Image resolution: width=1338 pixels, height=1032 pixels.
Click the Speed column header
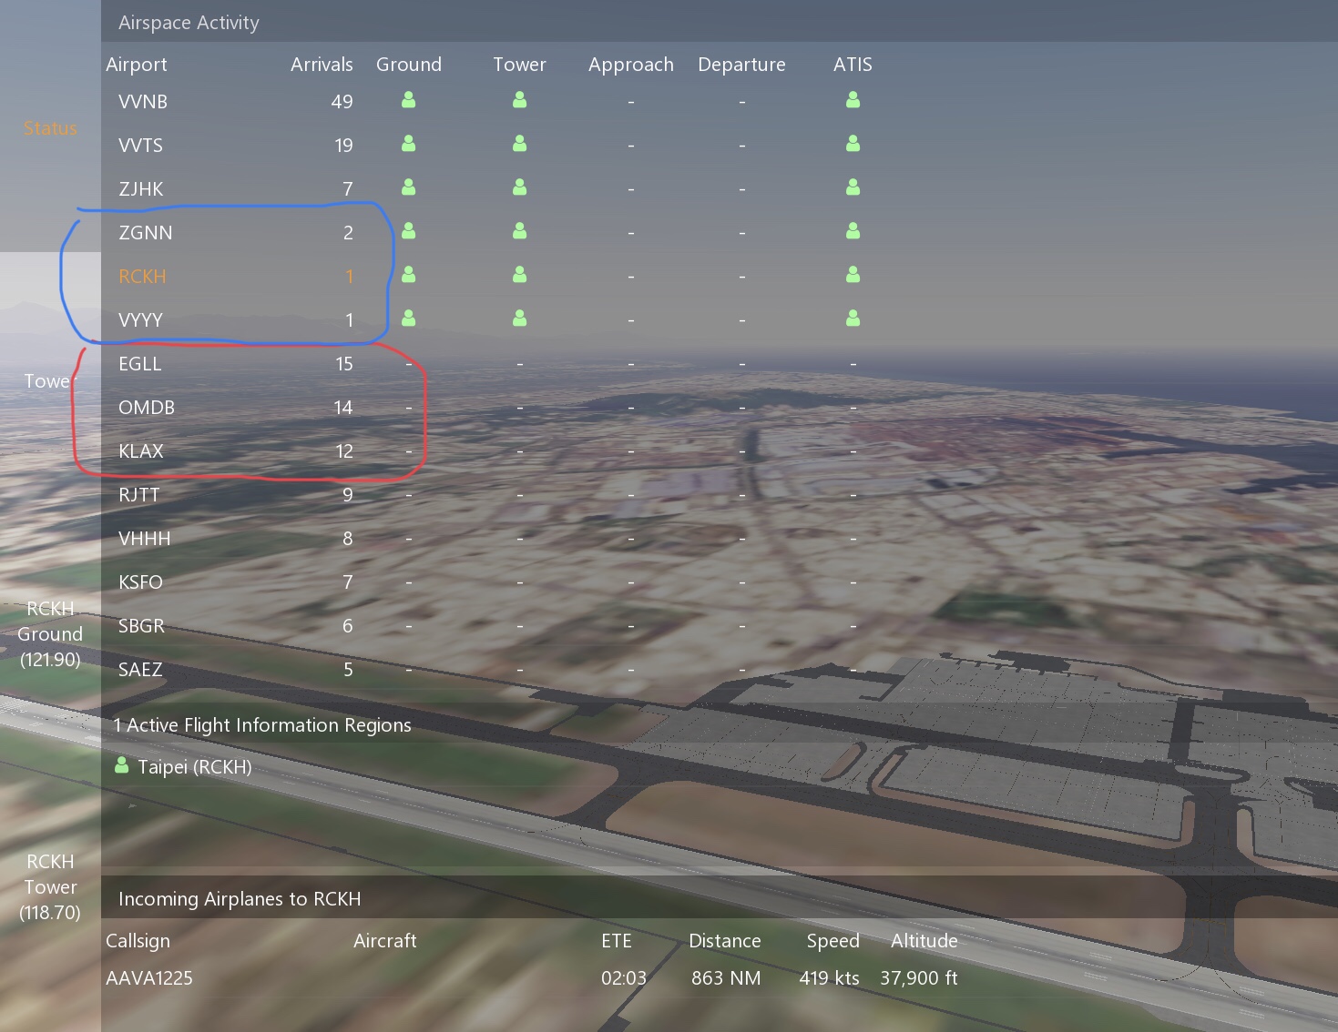[833, 941]
